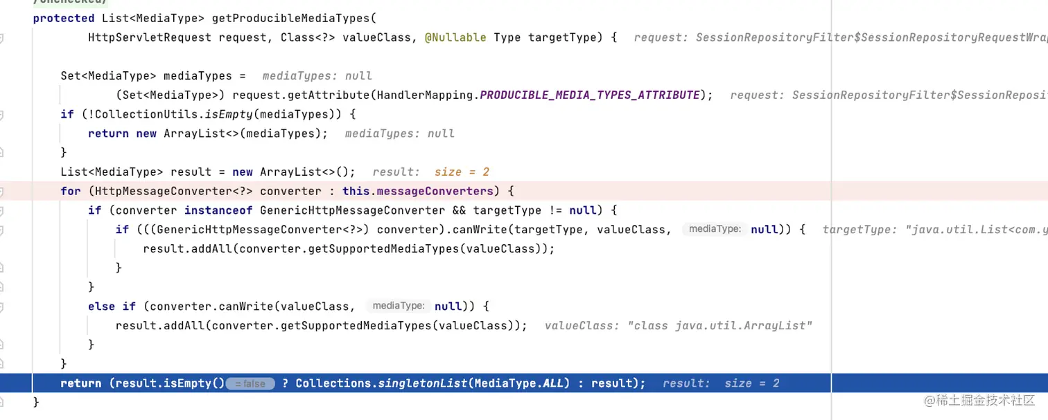The height and width of the screenshot is (420, 1048).
Task: Click 'return new ArrayList<>(mediaTypes);' statement
Action: [x=208, y=134]
